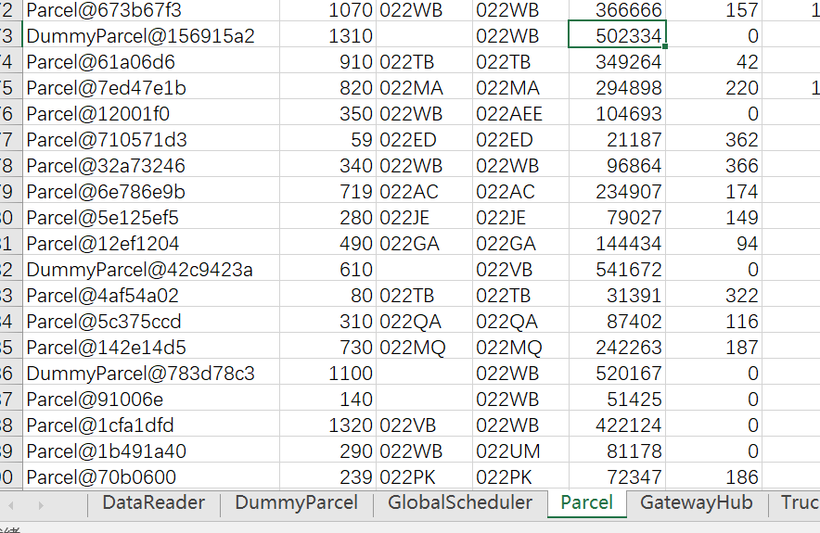Click value 96864
The height and width of the screenshot is (533, 820).
point(617,164)
